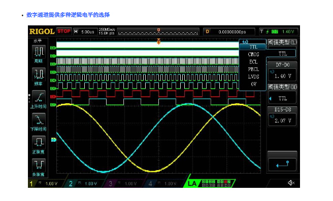Open the threshold type (L) TTL dropdown
This screenshot has height=201, width=333.
coord(282,54)
